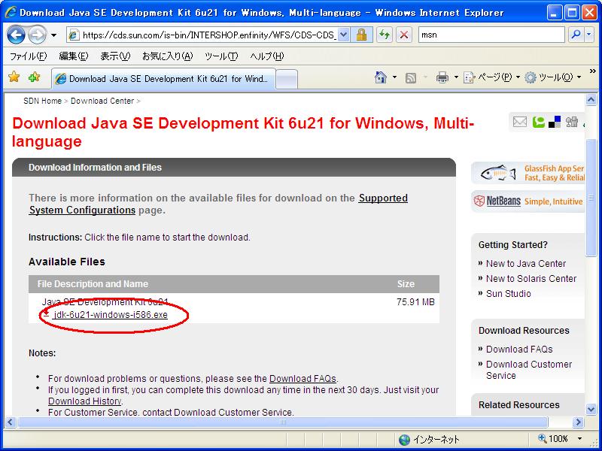Viewport: 602px width, 451px height.
Task: Open the ヘルプ(H) menu
Action: (x=267, y=56)
